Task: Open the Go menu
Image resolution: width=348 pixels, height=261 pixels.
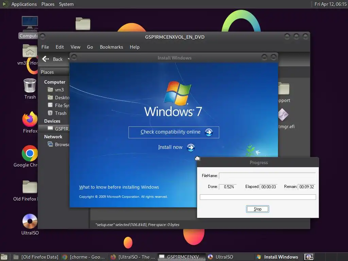Action: click(x=90, y=47)
